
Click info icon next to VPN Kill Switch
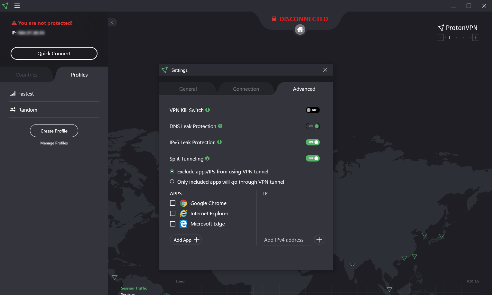pyautogui.click(x=208, y=110)
